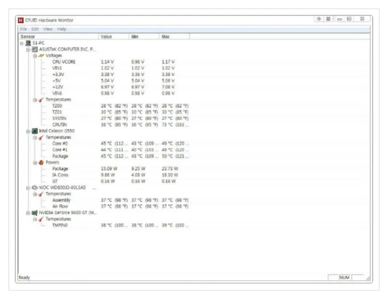The height and width of the screenshot is (299, 388).
Task: Click the Max column header
Action: click(x=175, y=36)
